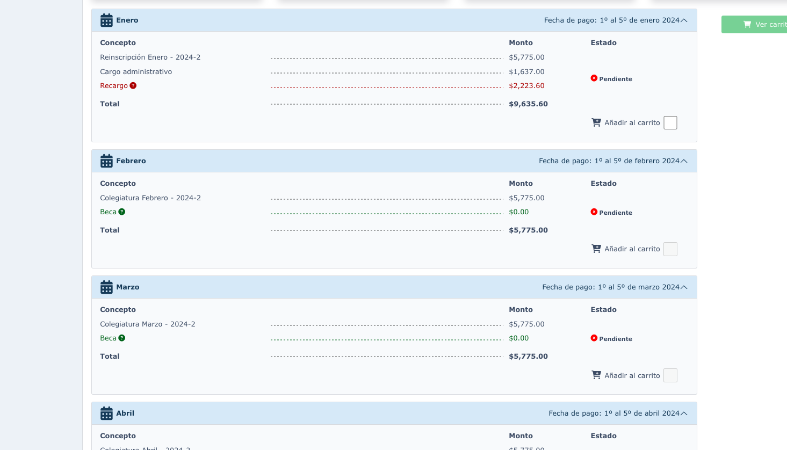Screen dimensions: 787x450
Task: Collapse the Enero section with its chevron
Action: tap(684, 20)
